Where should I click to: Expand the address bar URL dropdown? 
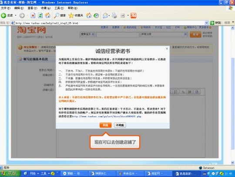(x=206, y=23)
